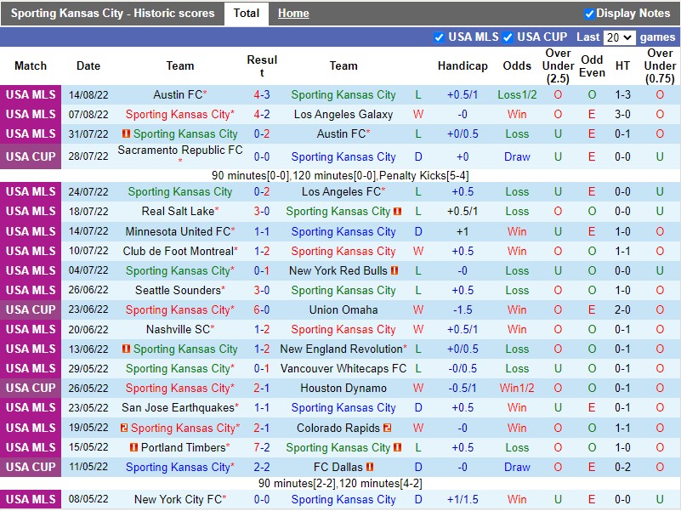Click the HT column header

pyautogui.click(x=622, y=66)
